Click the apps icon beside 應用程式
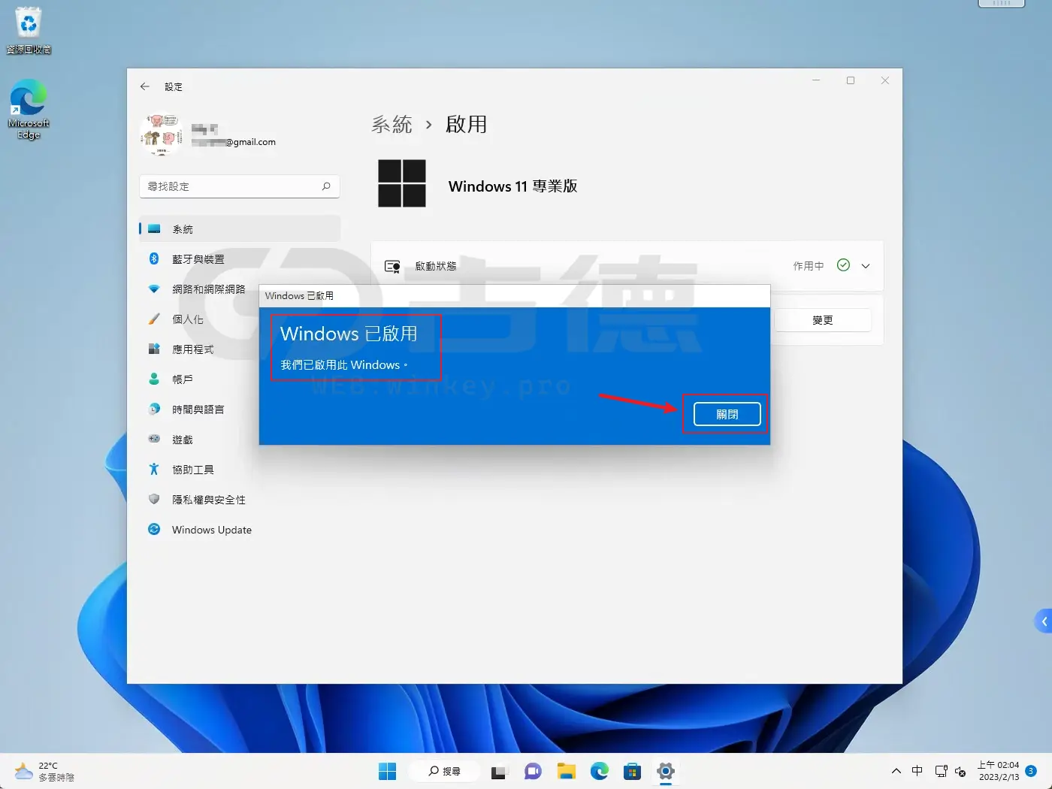1052x789 pixels. tap(154, 349)
